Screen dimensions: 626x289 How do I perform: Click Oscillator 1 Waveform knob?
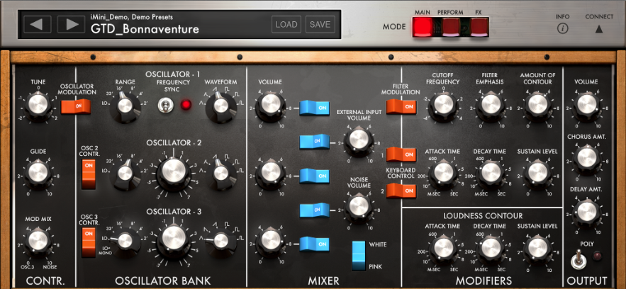(x=220, y=106)
